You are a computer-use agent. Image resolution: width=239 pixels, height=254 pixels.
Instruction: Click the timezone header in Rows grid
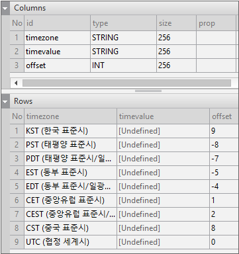point(70,116)
